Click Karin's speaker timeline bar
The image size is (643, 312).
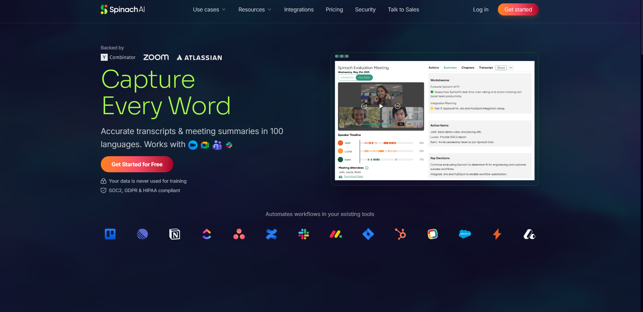click(386, 160)
